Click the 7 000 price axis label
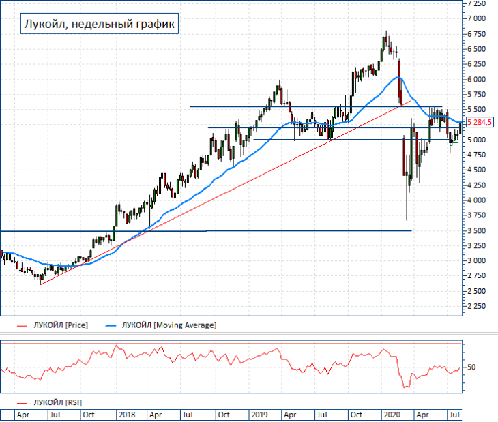 pyautogui.click(x=476, y=18)
